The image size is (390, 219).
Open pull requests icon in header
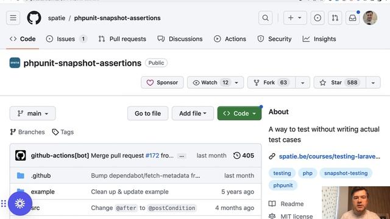(335, 18)
